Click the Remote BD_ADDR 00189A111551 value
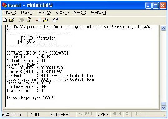 51,72
